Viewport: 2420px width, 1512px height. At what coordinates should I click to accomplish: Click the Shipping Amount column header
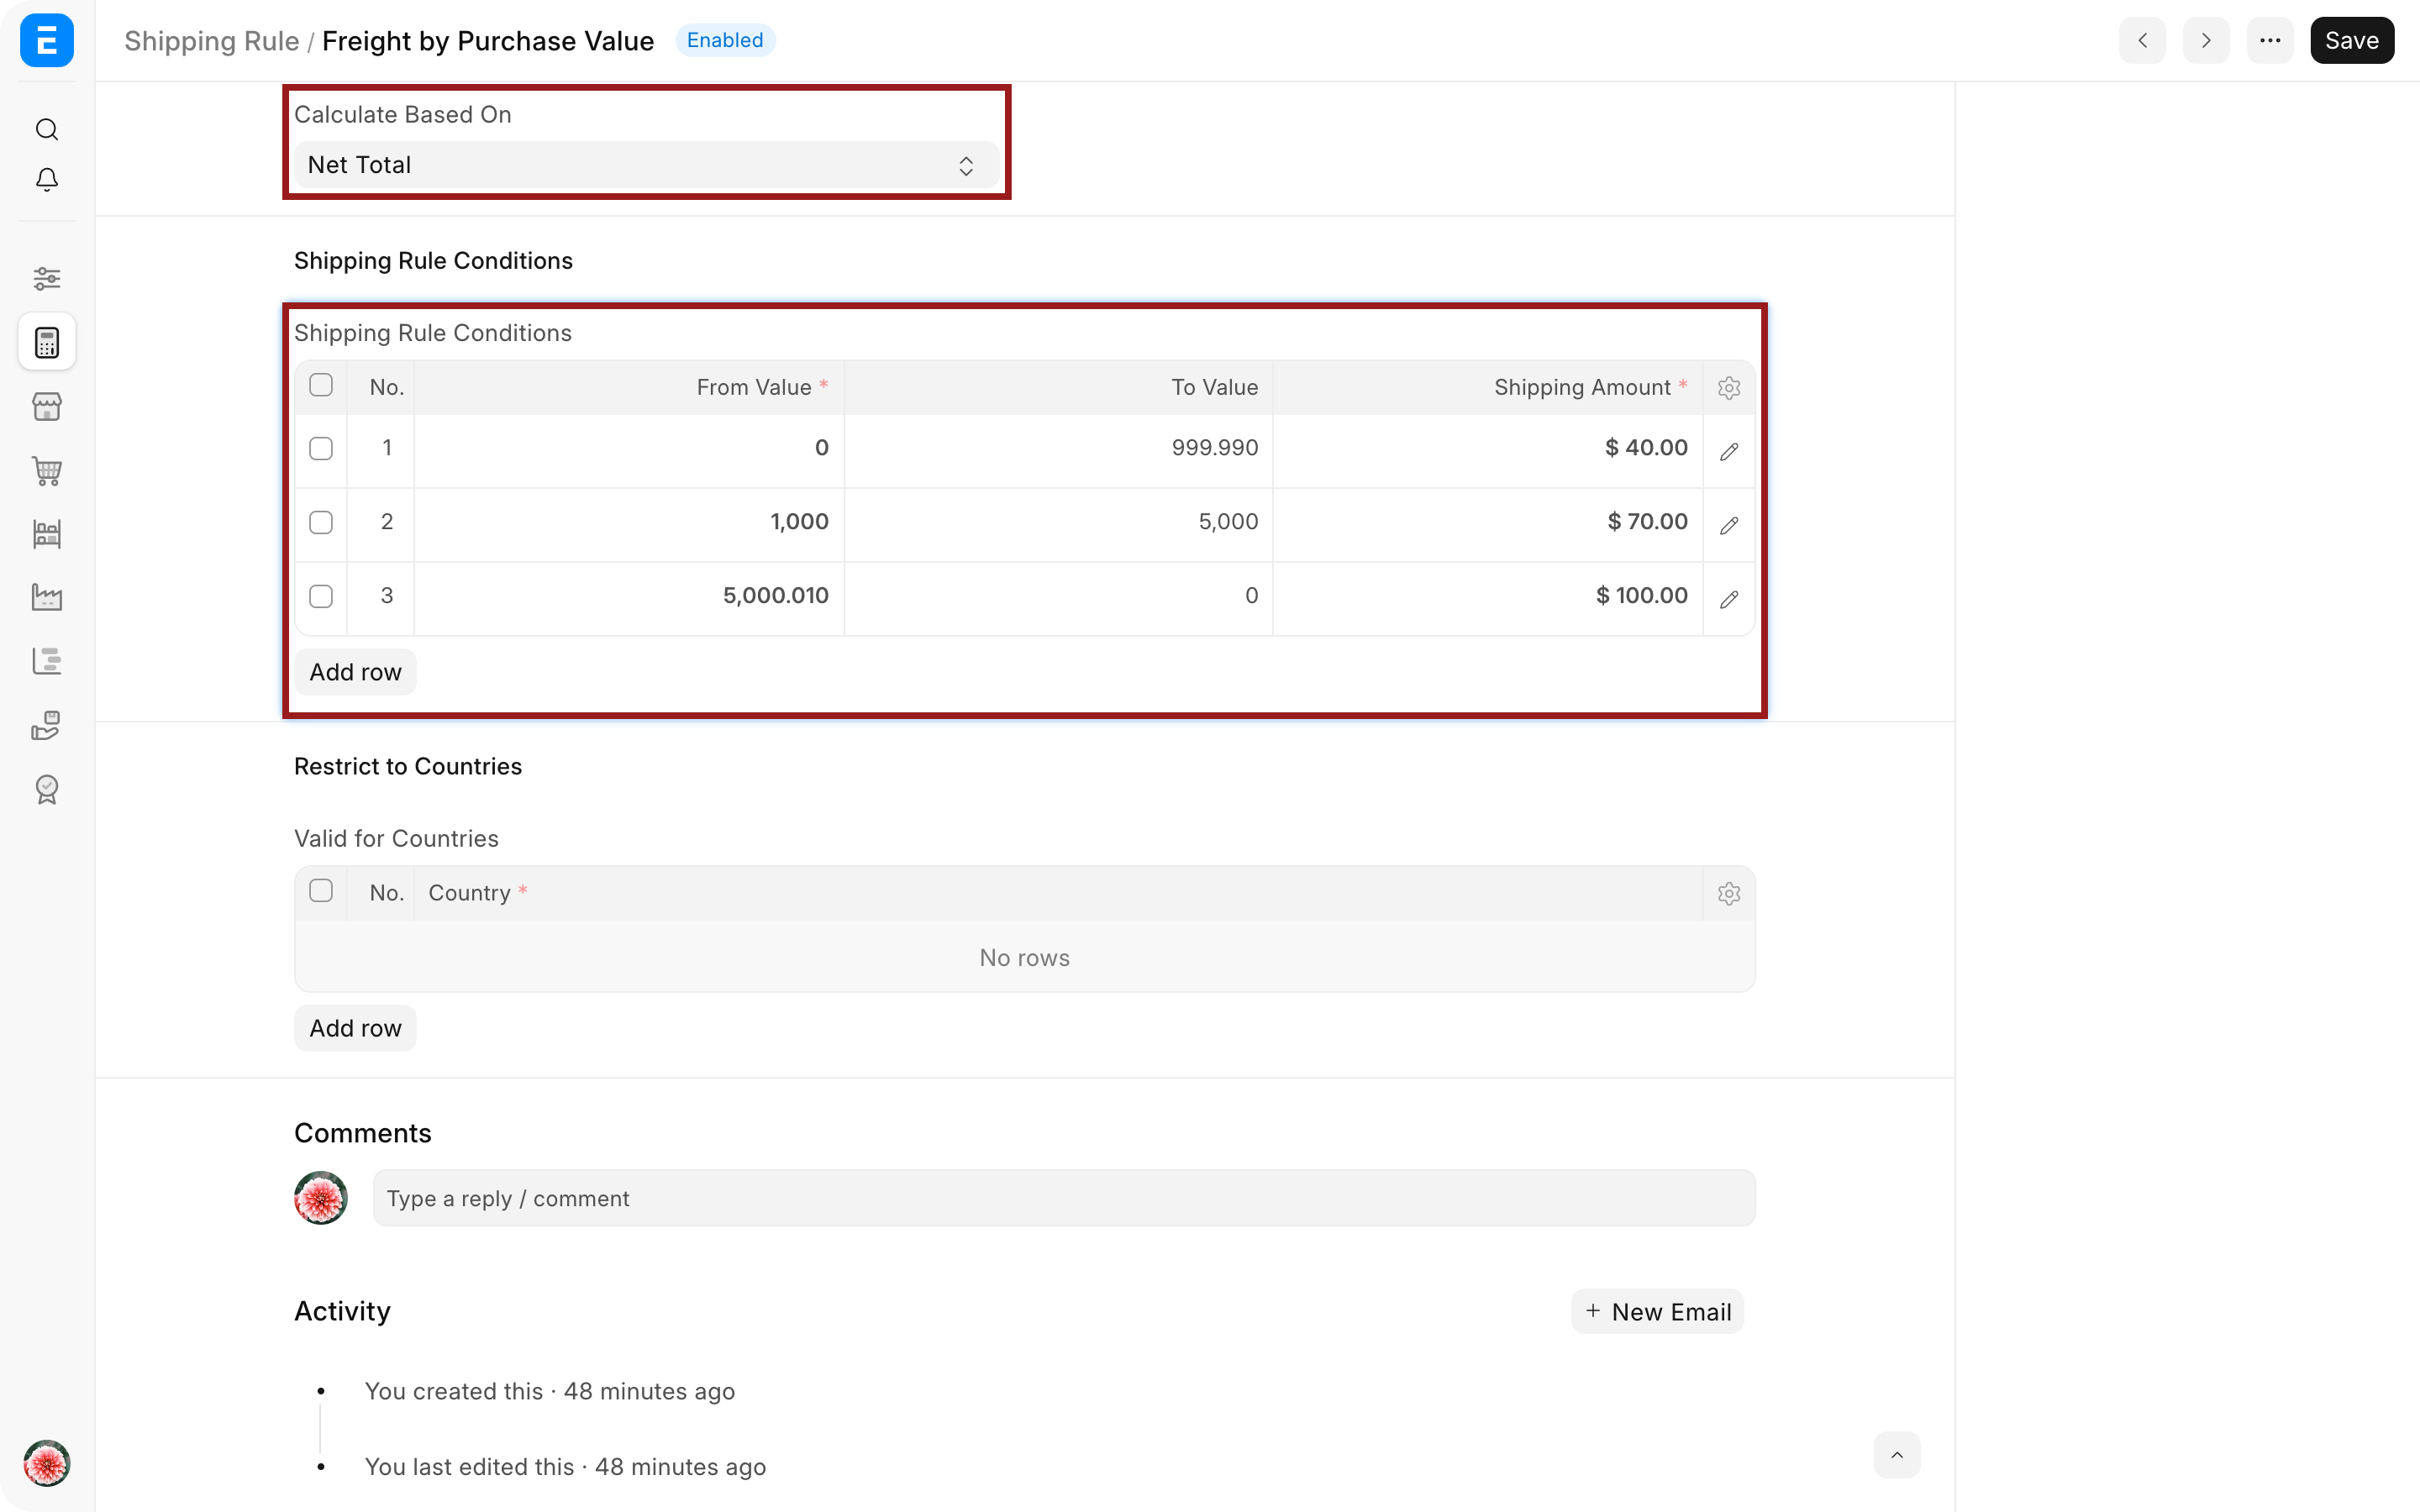pyautogui.click(x=1488, y=388)
